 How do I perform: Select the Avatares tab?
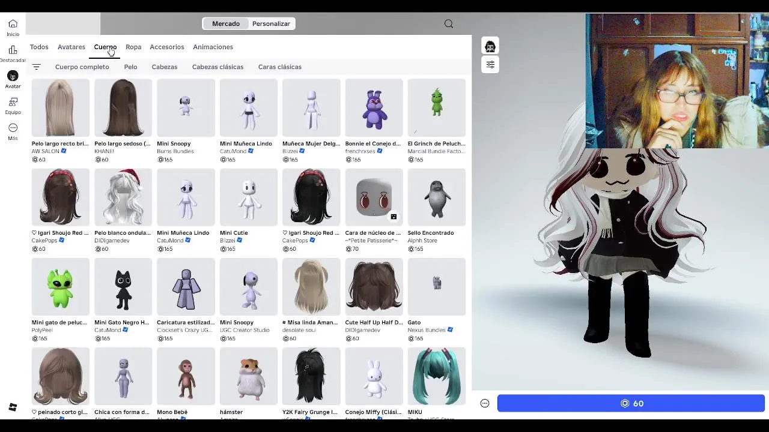click(x=71, y=47)
